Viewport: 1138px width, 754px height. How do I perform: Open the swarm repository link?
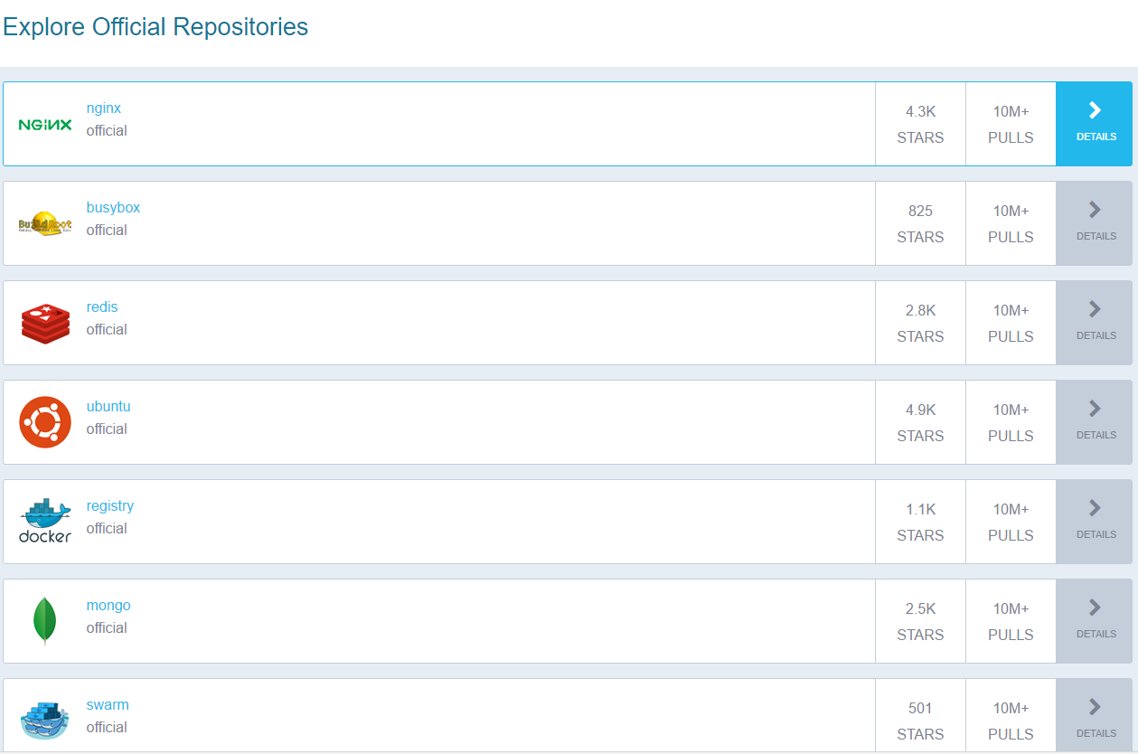[x=107, y=704]
